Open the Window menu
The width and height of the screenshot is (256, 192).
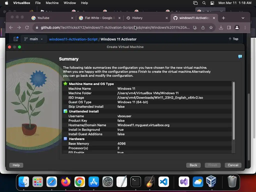click(70, 3)
